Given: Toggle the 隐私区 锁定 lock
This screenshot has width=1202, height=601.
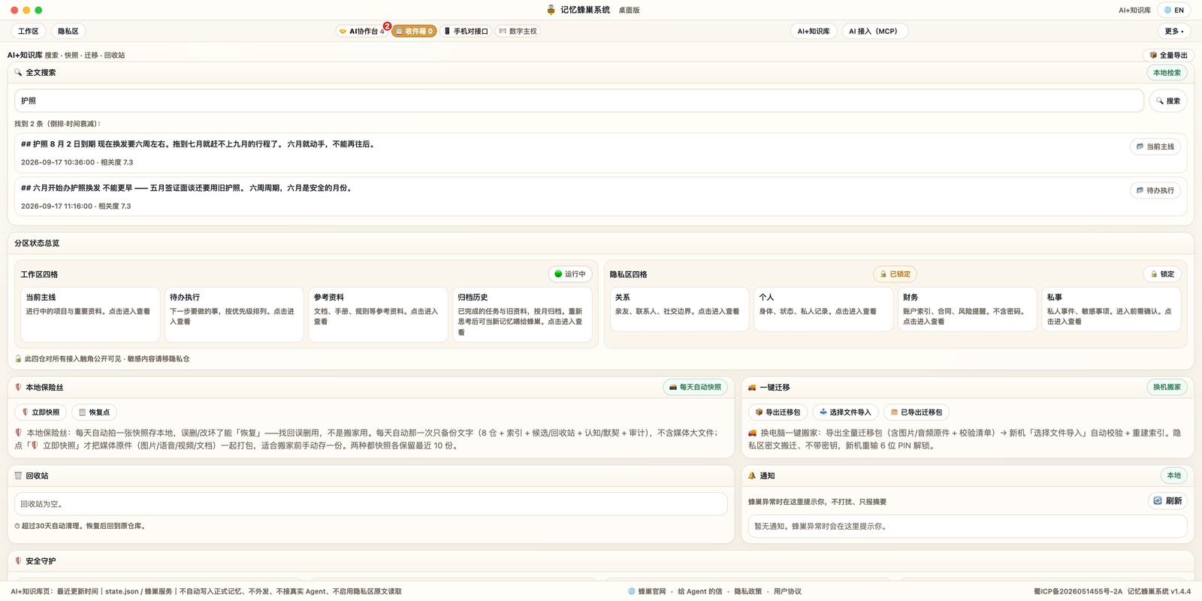Looking at the screenshot, I should click(1162, 274).
